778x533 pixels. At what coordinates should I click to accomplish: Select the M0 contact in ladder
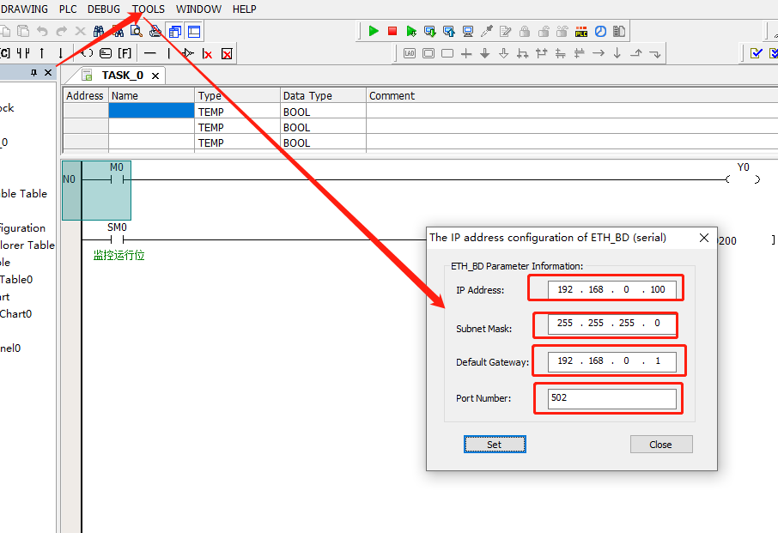(117, 179)
